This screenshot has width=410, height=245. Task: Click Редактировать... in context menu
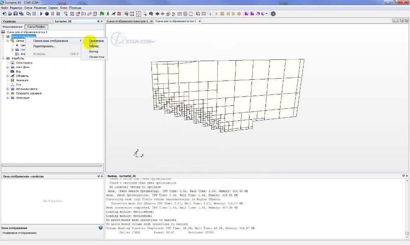(x=44, y=46)
